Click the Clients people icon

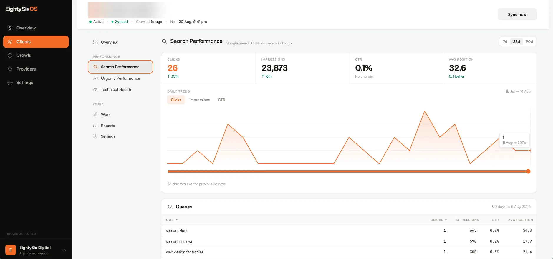tap(10, 42)
